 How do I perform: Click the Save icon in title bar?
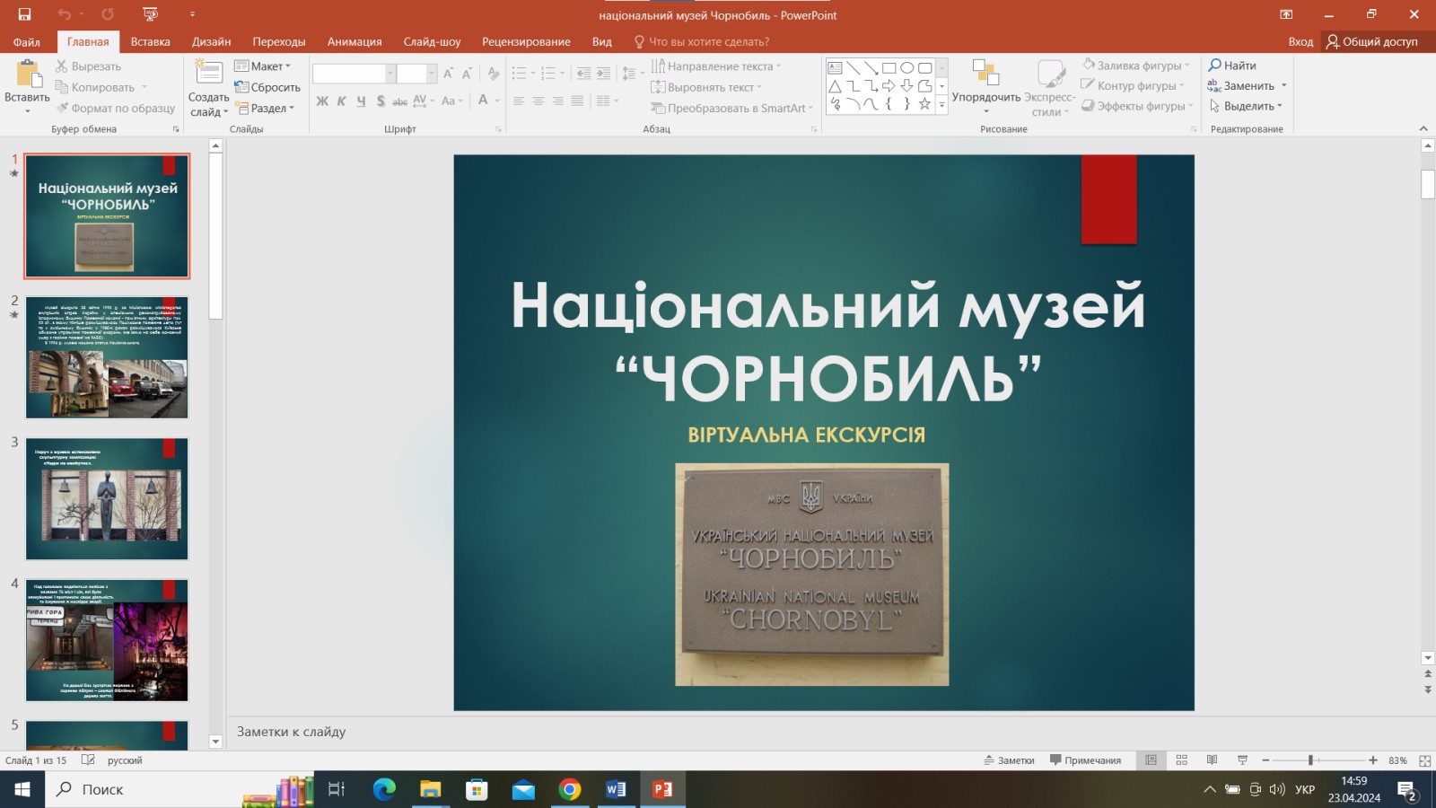[x=24, y=14]
